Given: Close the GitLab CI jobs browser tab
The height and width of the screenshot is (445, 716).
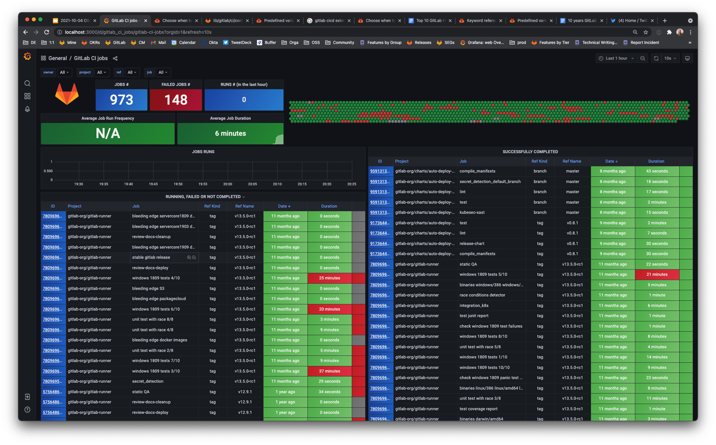Looking at the screenshot, I should click(x=146, y=21).
